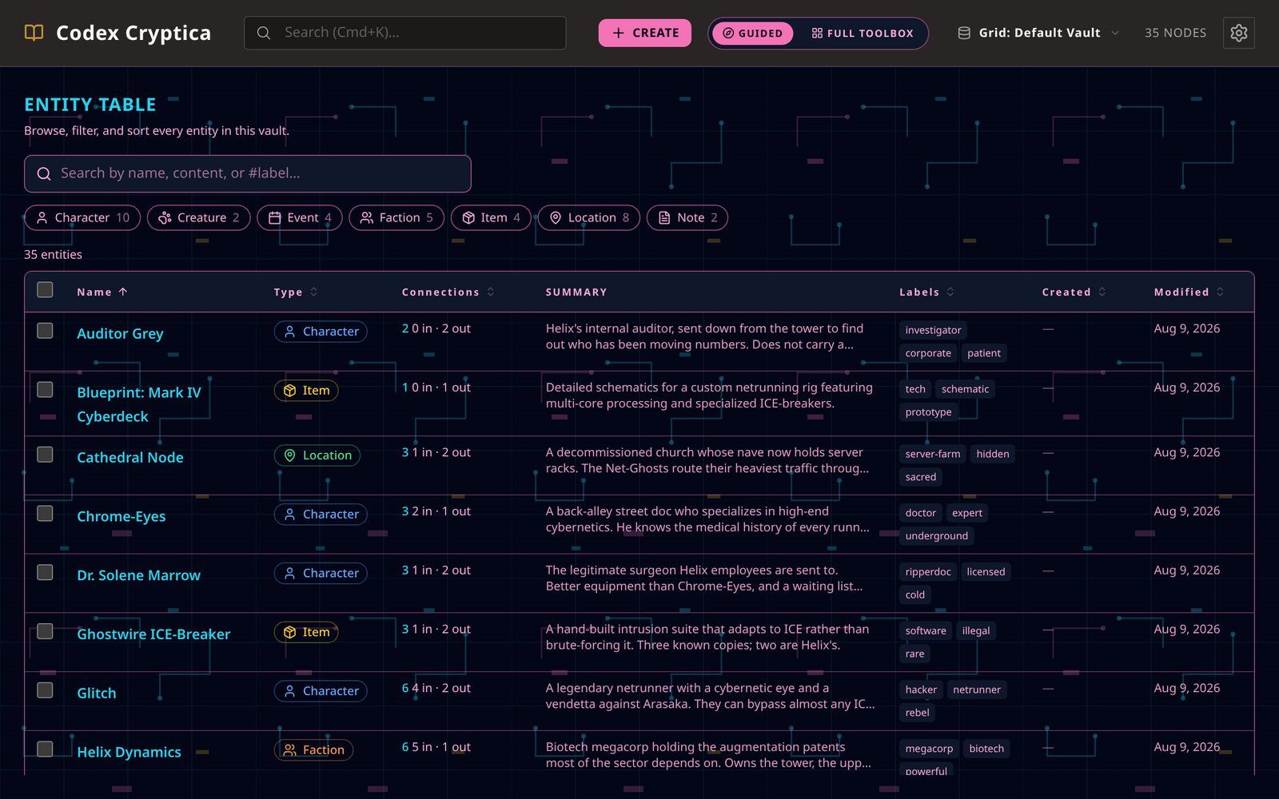Click the Create button
Image resolution: width=1279 pixels, height=799 pixels.
coord(645,33)
